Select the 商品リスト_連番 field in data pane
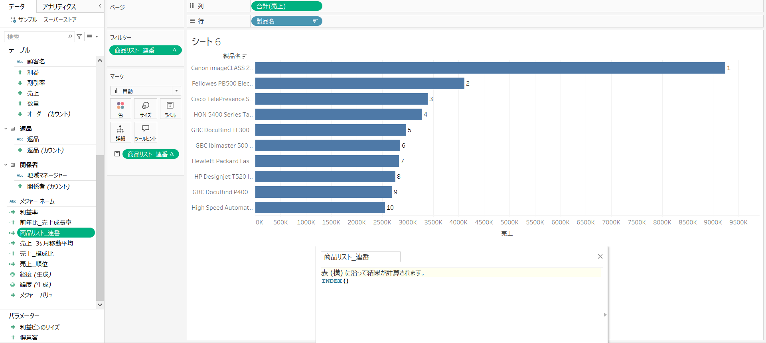This screenshot has width=766, height=343. tap(56, 233)
